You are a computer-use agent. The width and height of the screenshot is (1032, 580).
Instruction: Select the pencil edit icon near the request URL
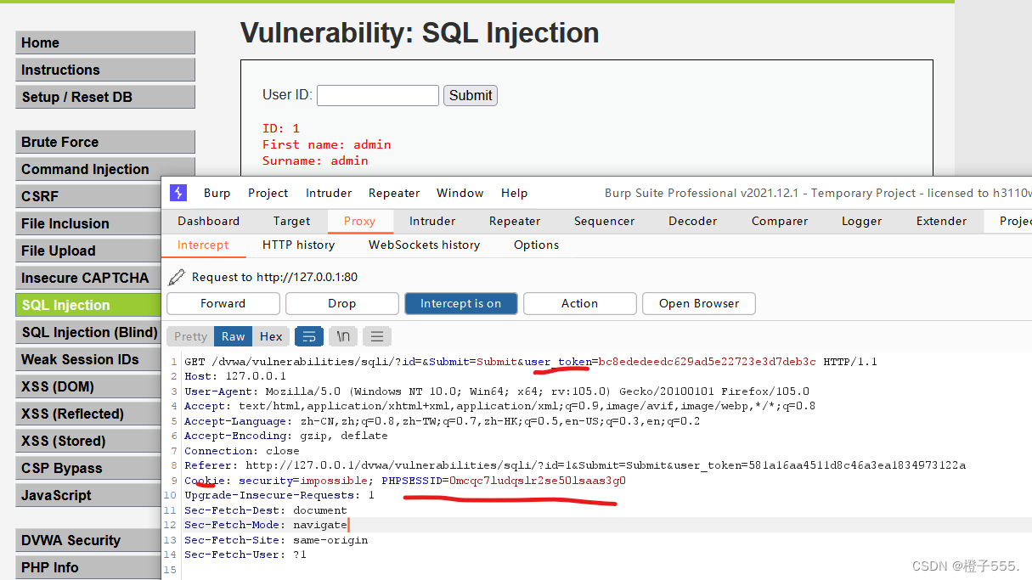[177, 277]
